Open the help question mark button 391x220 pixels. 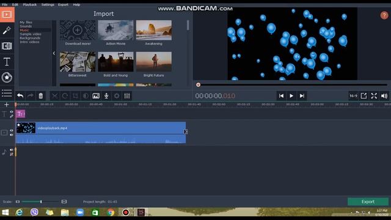click(x=384, y=15)
